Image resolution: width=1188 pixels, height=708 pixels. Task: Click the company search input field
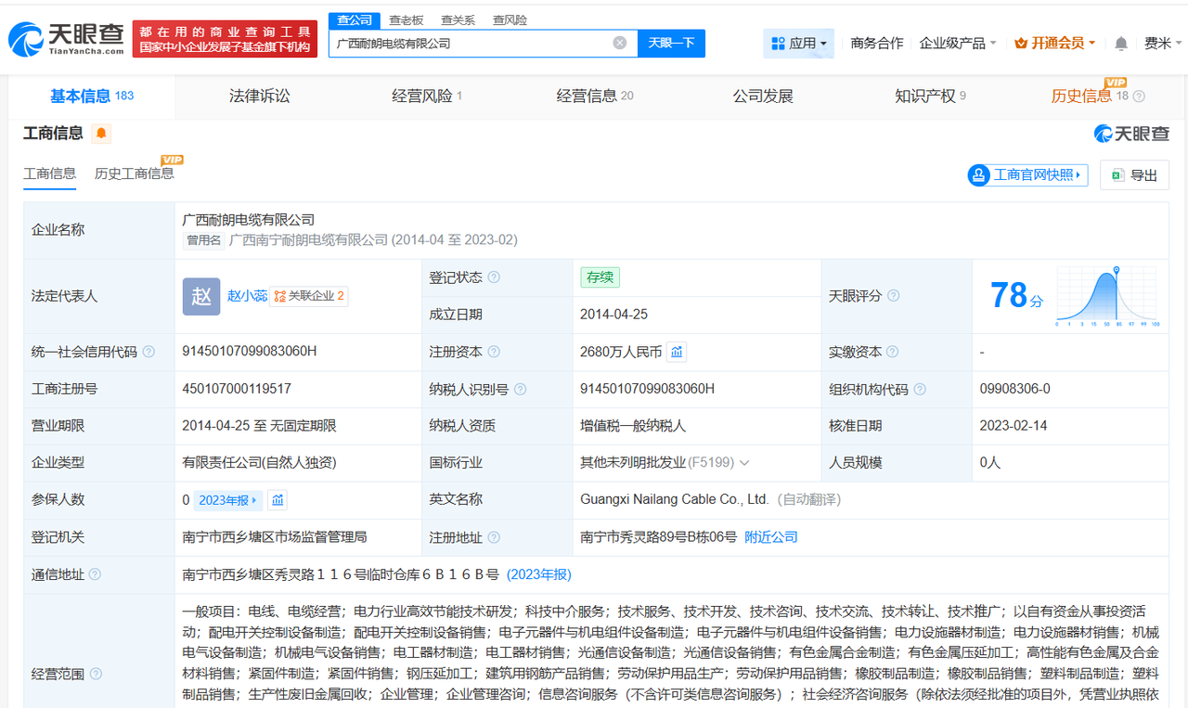point(469,43)
